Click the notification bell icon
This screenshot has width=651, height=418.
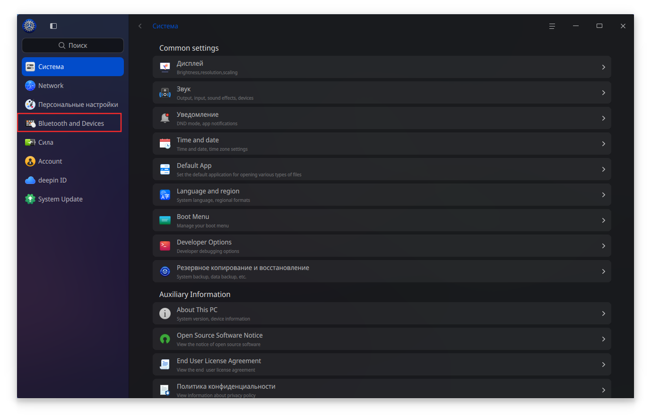click(x=165, y=118)
